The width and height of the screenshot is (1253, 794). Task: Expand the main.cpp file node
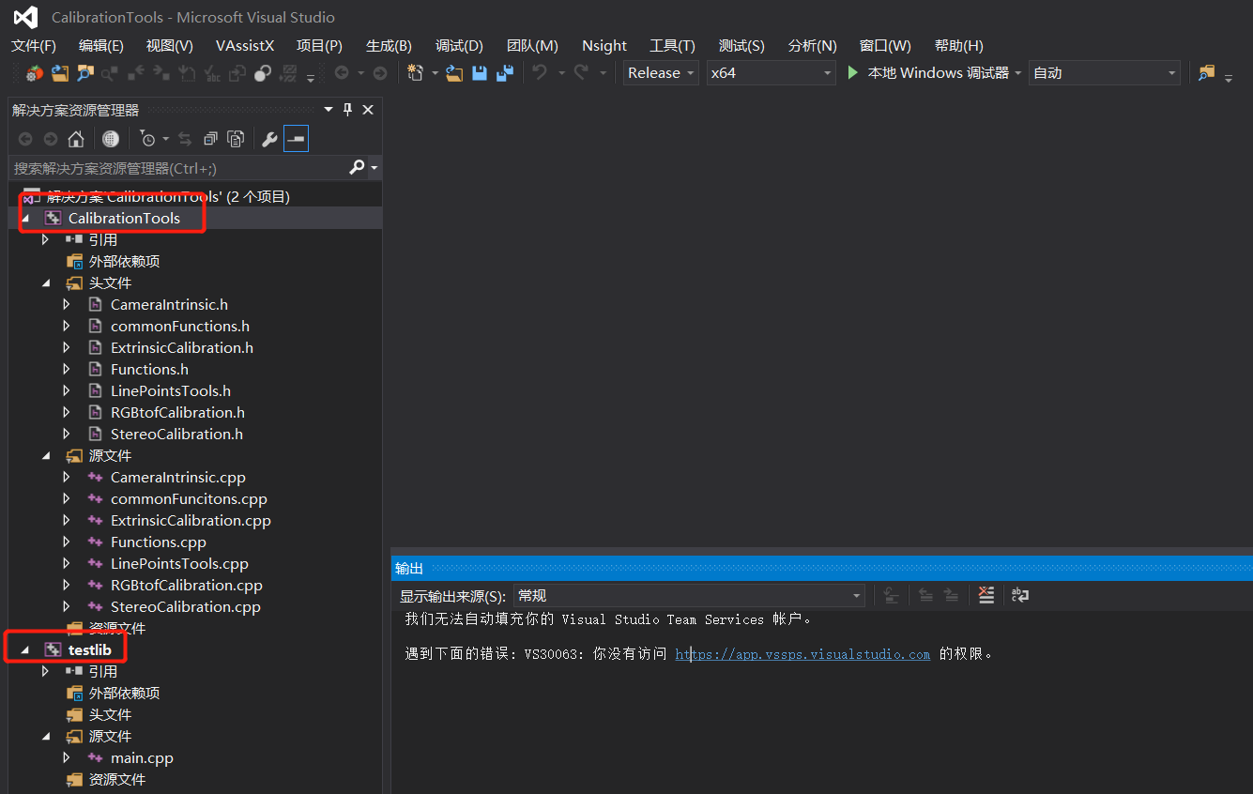click(67, 757)
